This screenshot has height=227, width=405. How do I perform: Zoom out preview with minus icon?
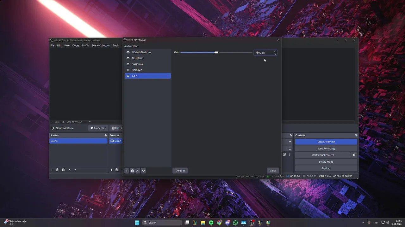pyautogui.click(x=52, y=122)
